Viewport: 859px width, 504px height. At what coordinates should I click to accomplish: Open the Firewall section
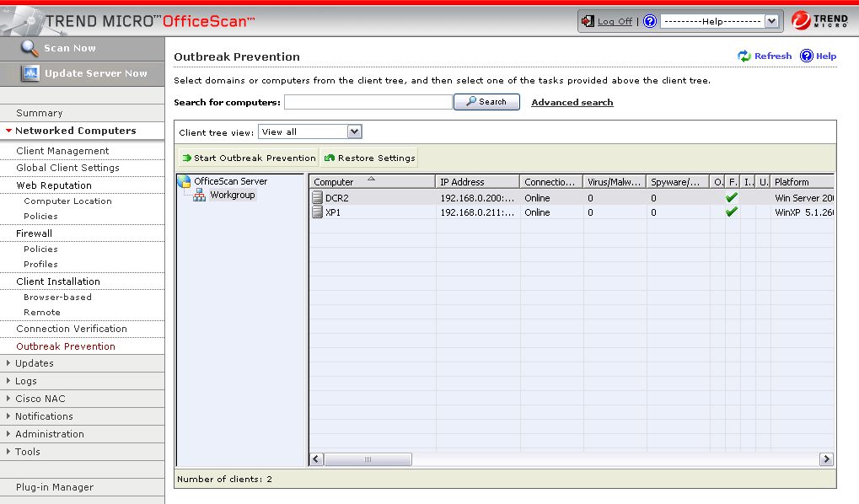34,233
